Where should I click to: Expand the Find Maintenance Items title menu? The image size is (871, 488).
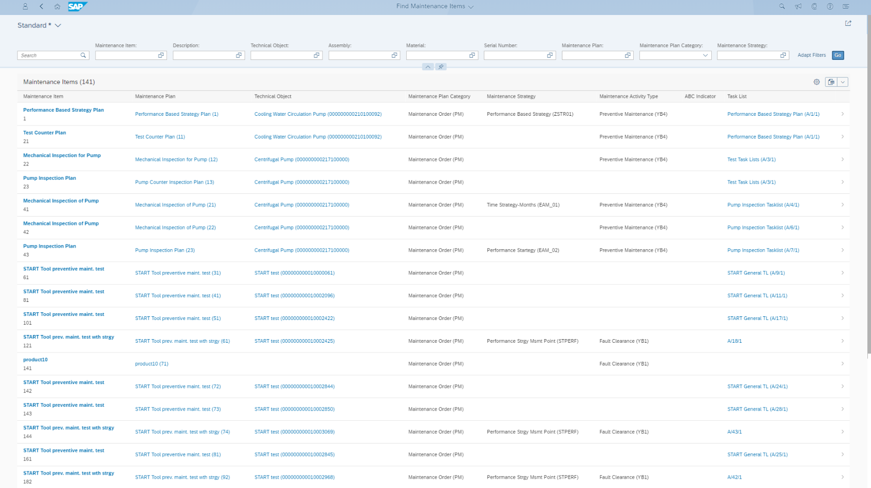tap(471, 7)
